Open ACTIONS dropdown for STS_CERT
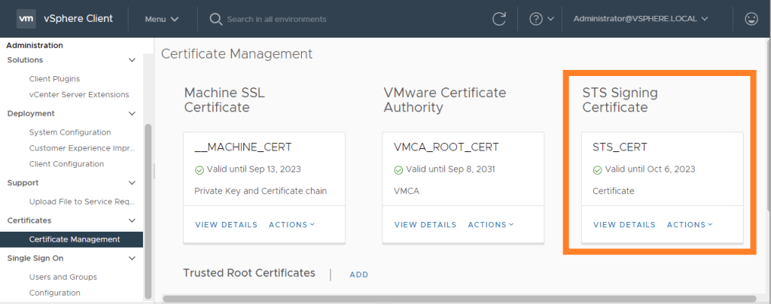This screenshot has width=771, height=304. (x=690, y=224)
